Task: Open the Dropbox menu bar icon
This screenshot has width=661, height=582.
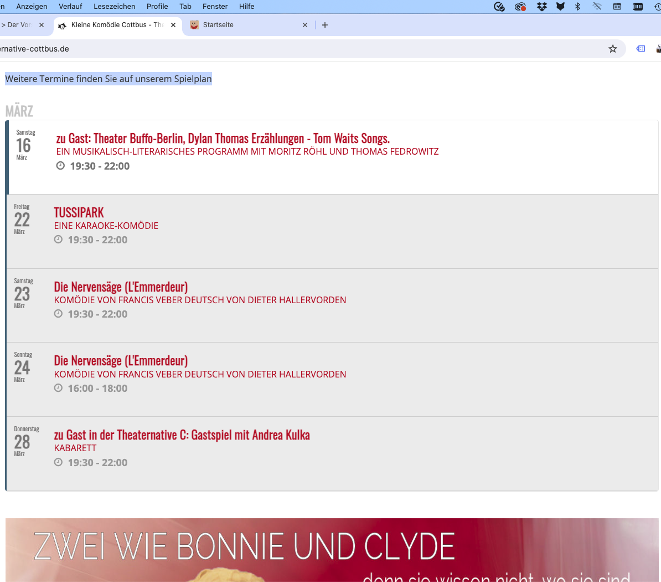Action: [x=541, y=7]
